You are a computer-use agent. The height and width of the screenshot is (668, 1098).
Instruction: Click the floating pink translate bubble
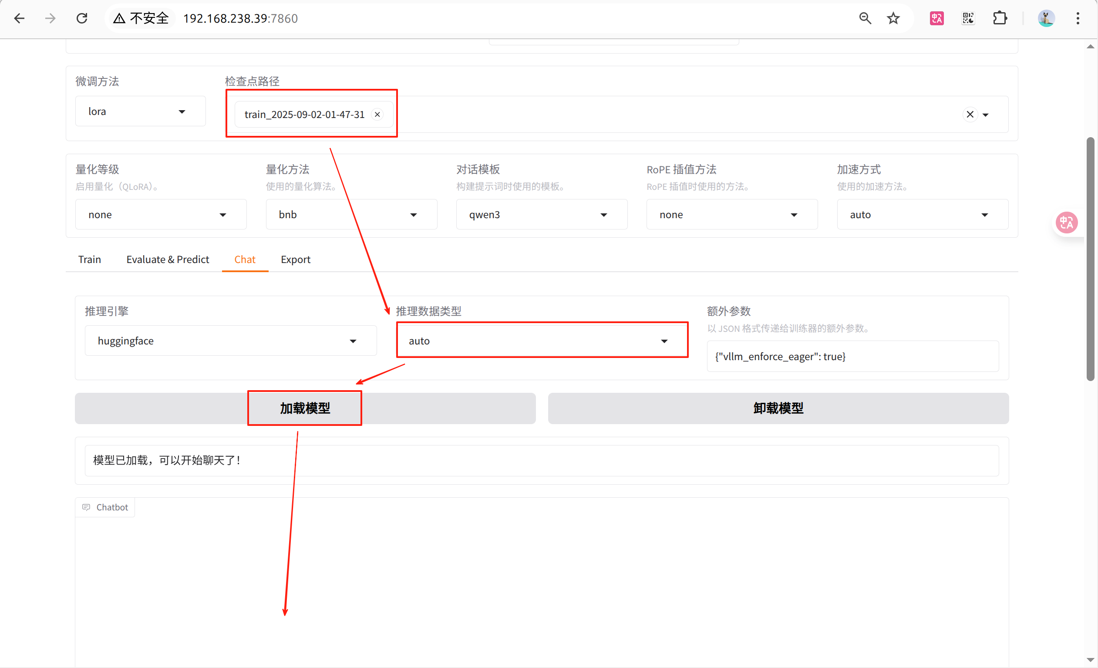[1067, 223]
